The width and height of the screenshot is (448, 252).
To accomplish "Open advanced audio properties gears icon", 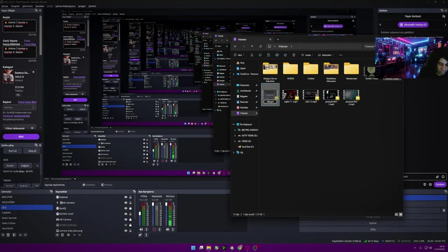I will pyautogui.click(x=140, y=235).
